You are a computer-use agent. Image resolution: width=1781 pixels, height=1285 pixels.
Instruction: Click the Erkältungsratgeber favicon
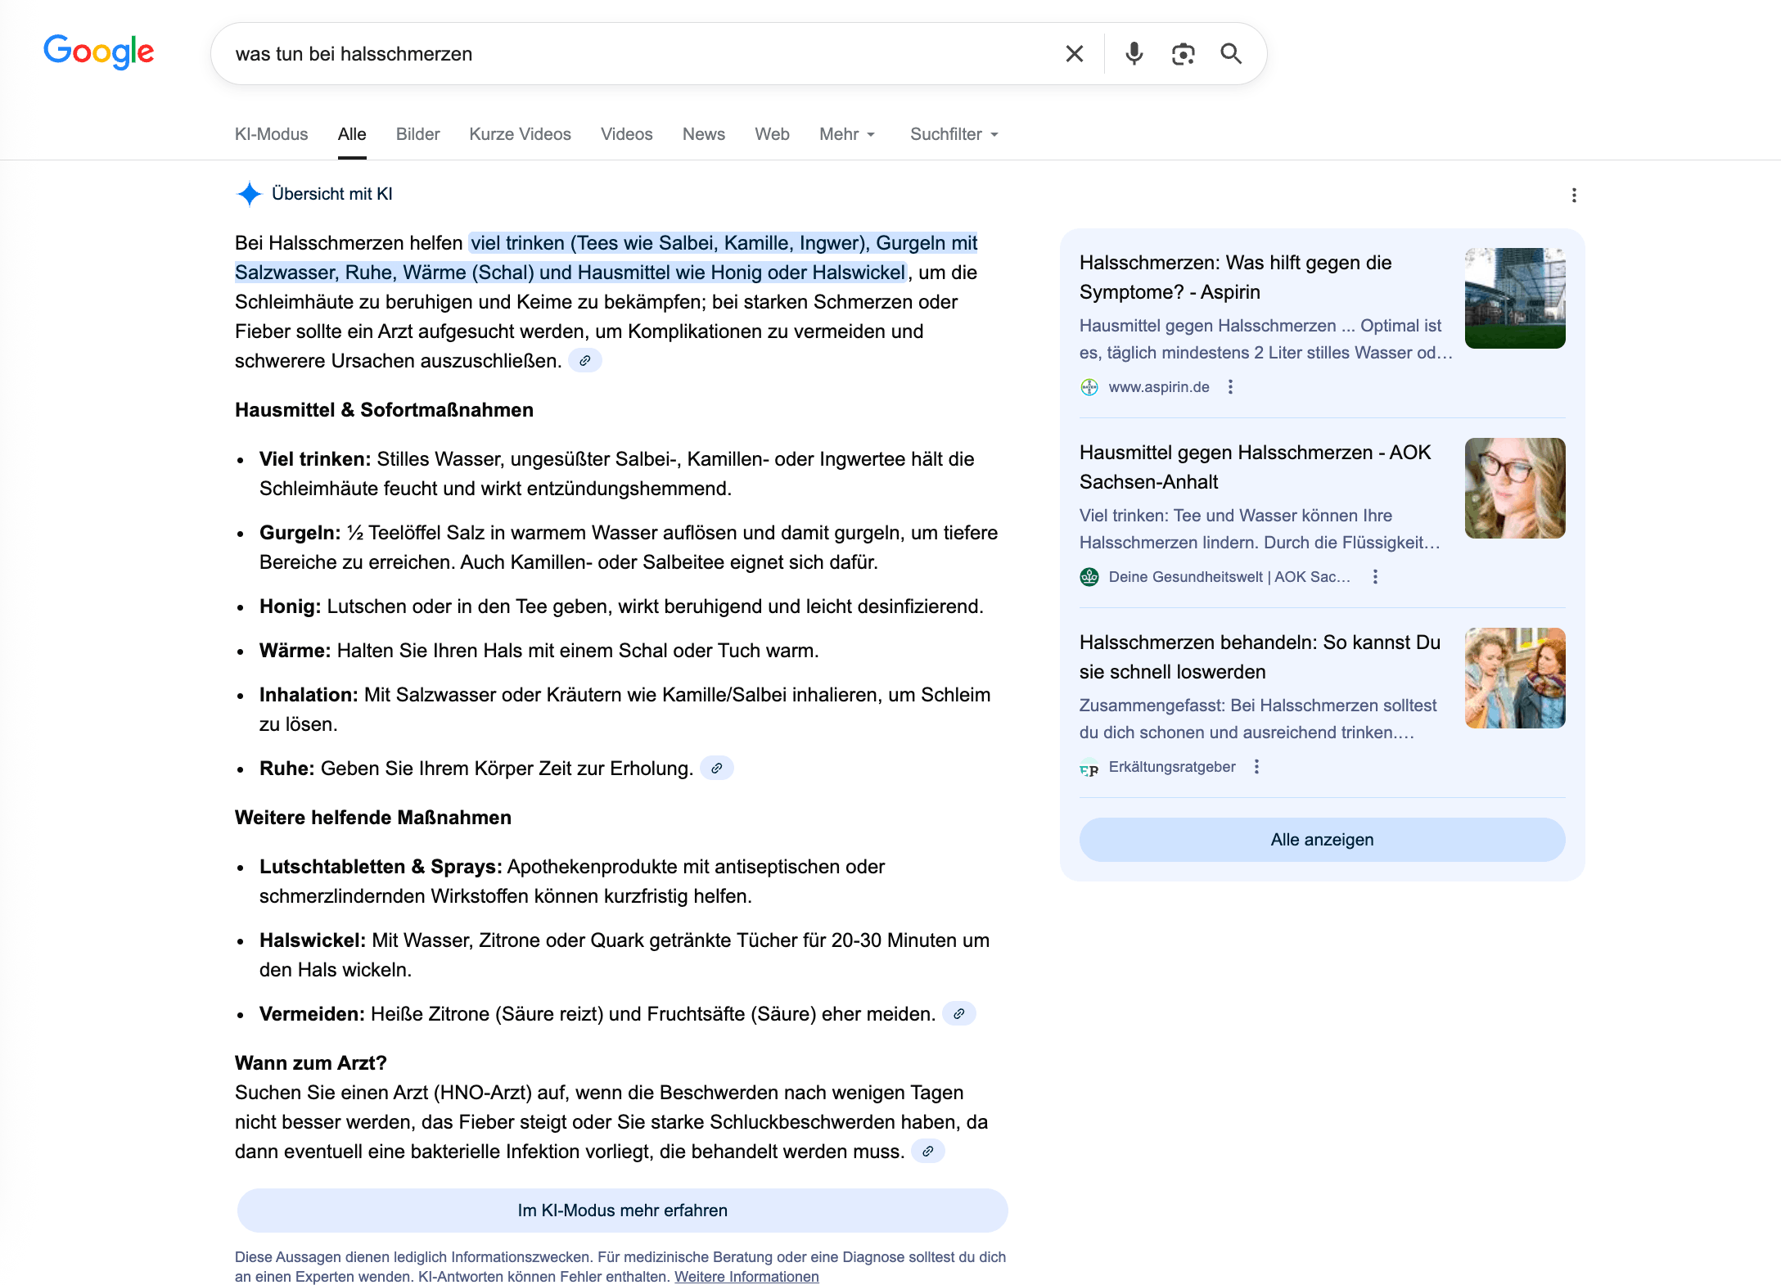coord(1089,767)
